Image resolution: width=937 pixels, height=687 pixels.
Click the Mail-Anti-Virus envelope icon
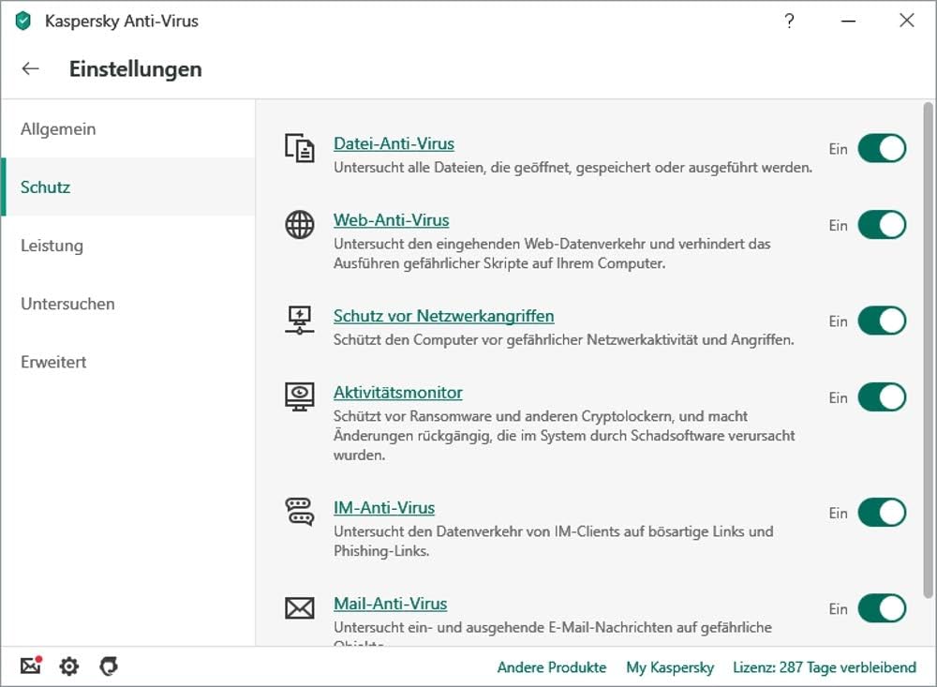tap(300, 608)
